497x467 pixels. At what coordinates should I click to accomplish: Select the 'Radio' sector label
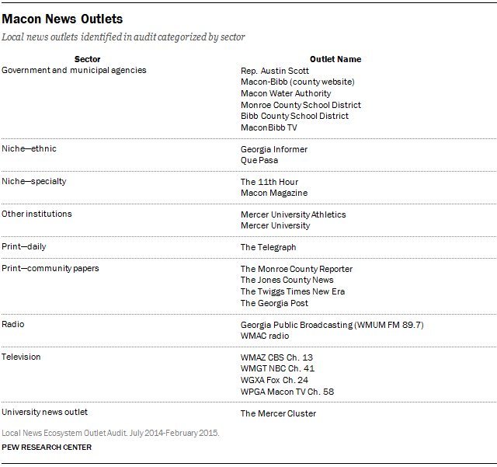coord(13,324)
